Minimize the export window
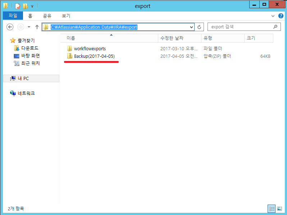This screenshot has height=215, width=287. tap(254, 5)
